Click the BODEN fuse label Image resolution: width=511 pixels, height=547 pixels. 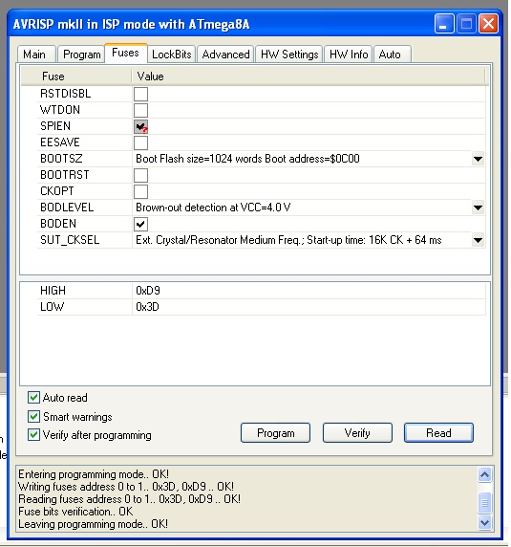58,224
